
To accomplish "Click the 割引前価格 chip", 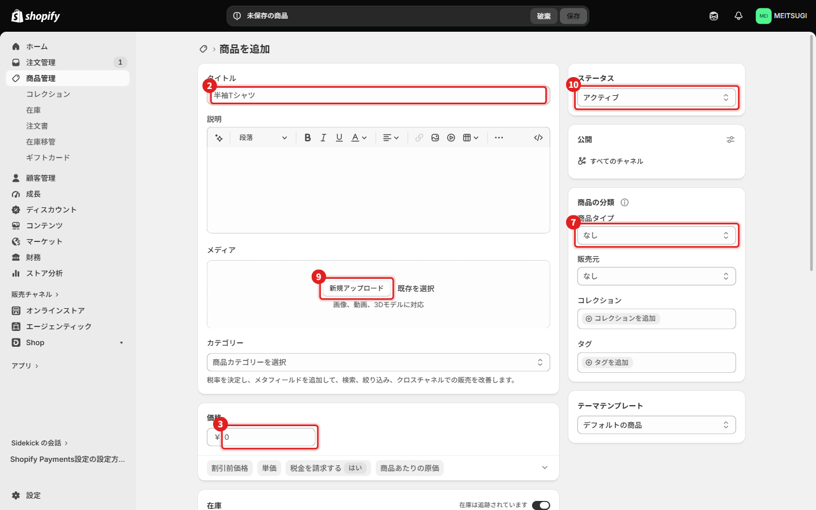I will (x=230, y=468).
